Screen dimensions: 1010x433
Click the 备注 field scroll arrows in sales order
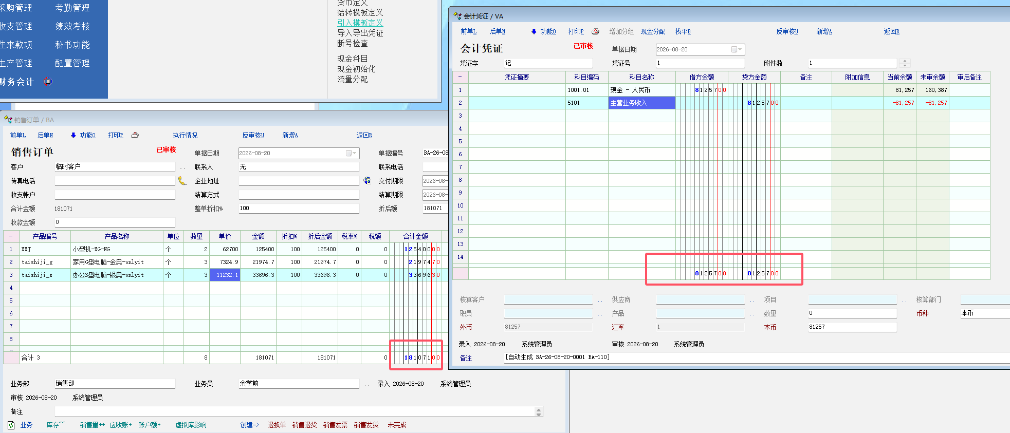pyautogui.click(x=539, y=411)
